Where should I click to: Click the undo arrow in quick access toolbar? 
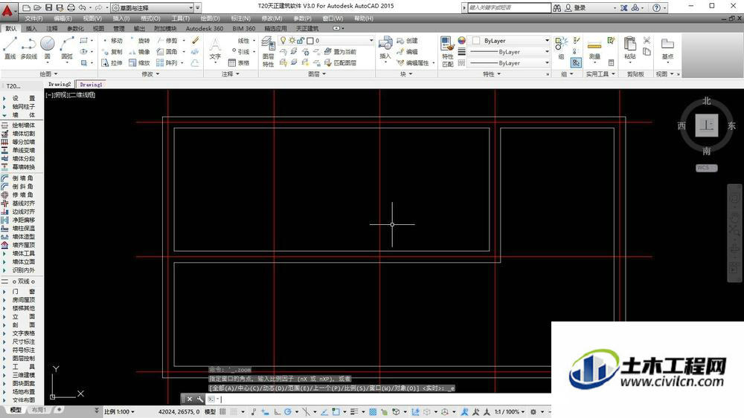pos(82,7)
